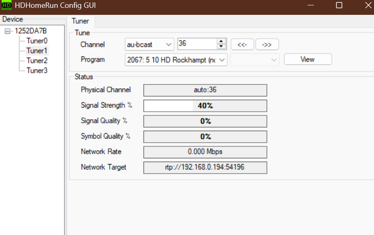Image resolution: width=374 pixels, height=235 pixels.
Task: Scan forward with the ->> button
Action: point(267,45)
